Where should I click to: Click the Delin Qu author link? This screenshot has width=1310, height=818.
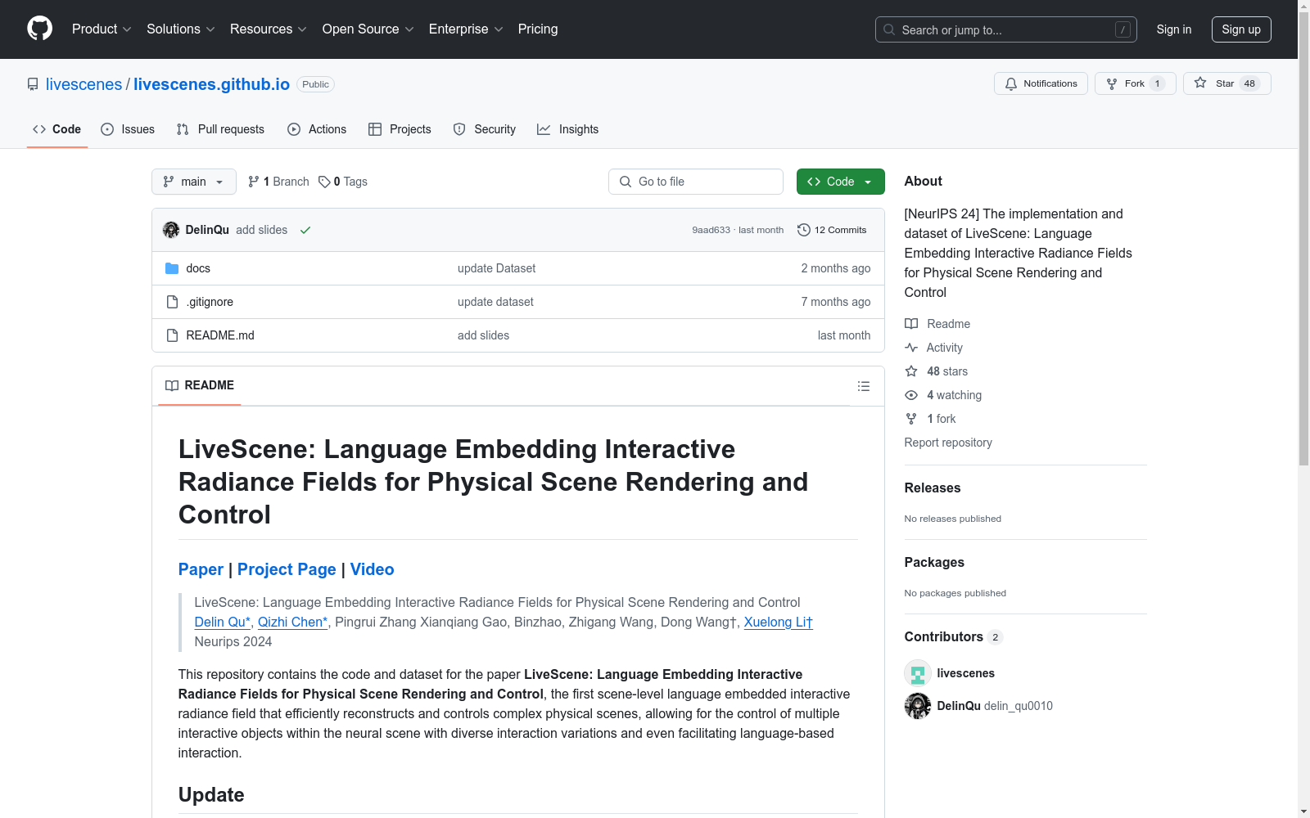tap(223, 622)
